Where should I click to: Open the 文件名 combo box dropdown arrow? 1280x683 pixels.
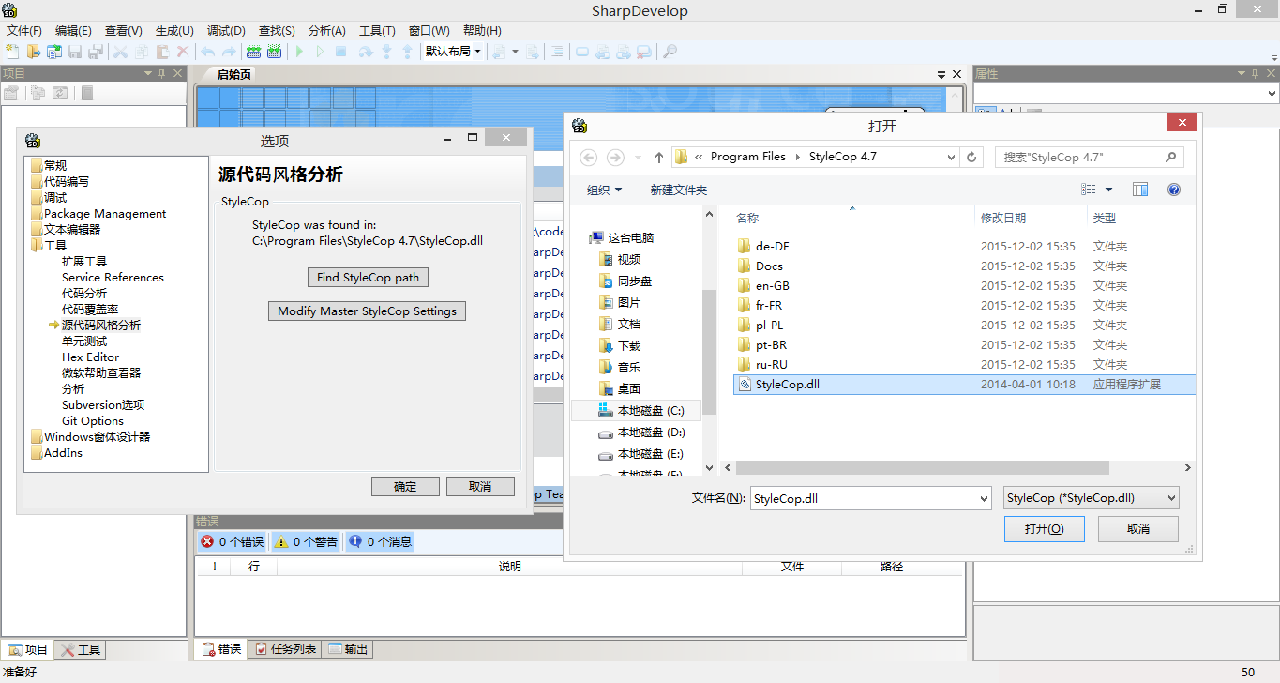[983, 498]
